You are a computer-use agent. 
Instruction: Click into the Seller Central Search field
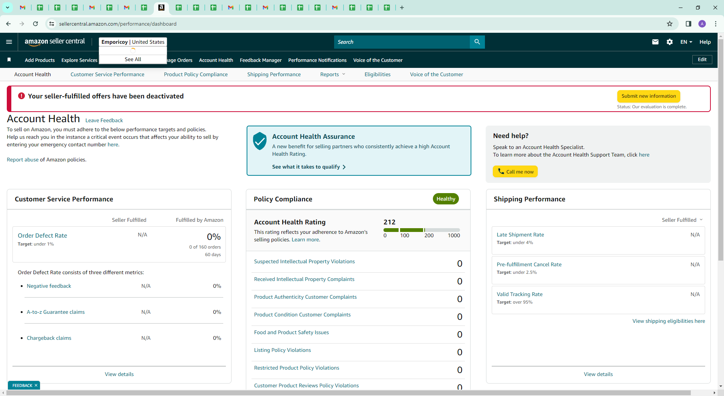[x=402, y=42]
